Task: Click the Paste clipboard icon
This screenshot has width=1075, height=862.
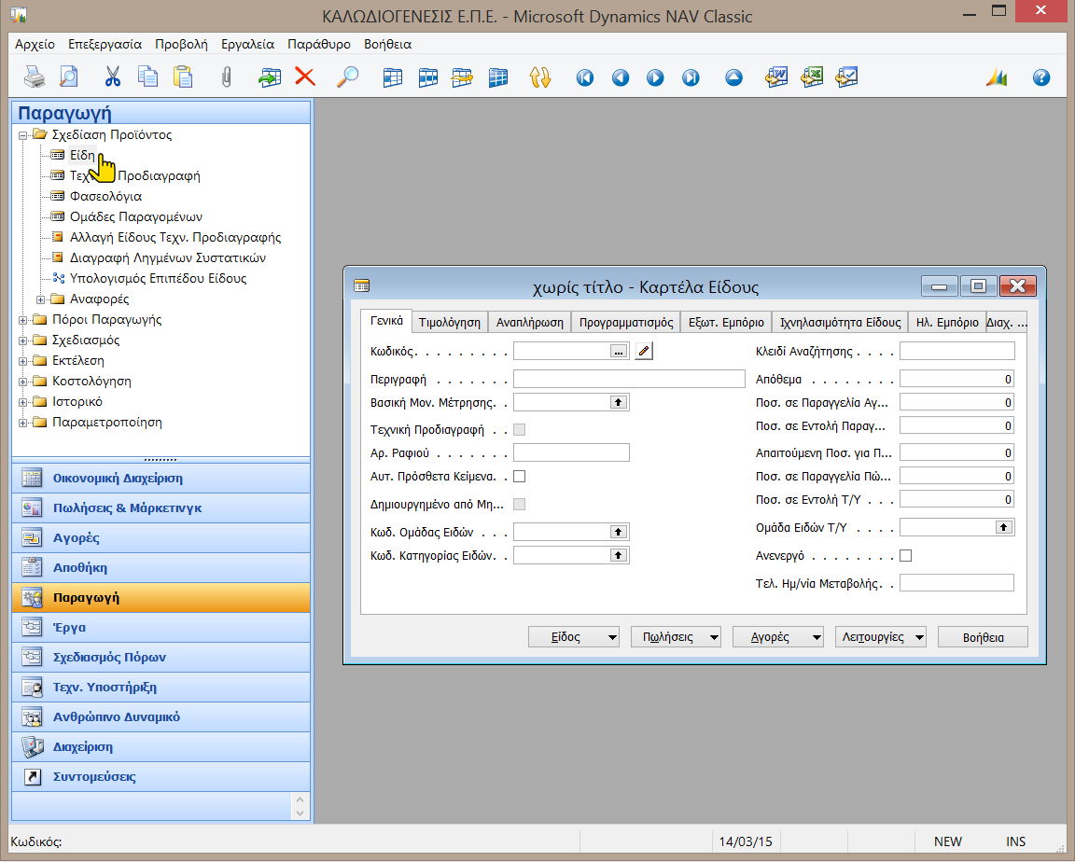Action: tap(182, 76)
